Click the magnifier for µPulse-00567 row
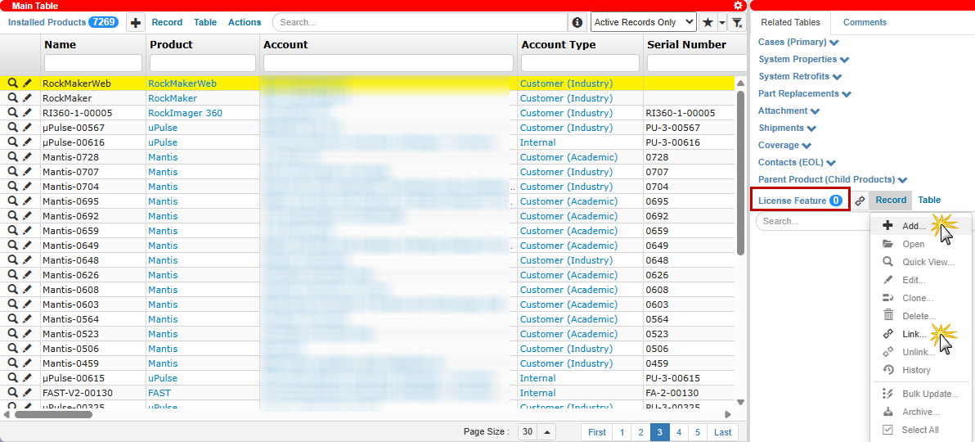Viewport: 975px width, 442px height. (x=12, y=128)
